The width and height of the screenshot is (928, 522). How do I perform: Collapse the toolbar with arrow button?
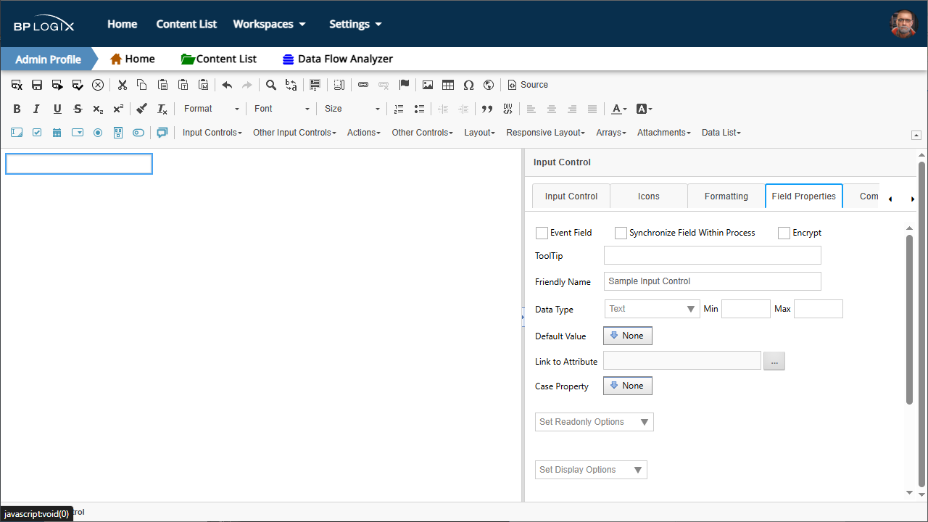[916, 136]
